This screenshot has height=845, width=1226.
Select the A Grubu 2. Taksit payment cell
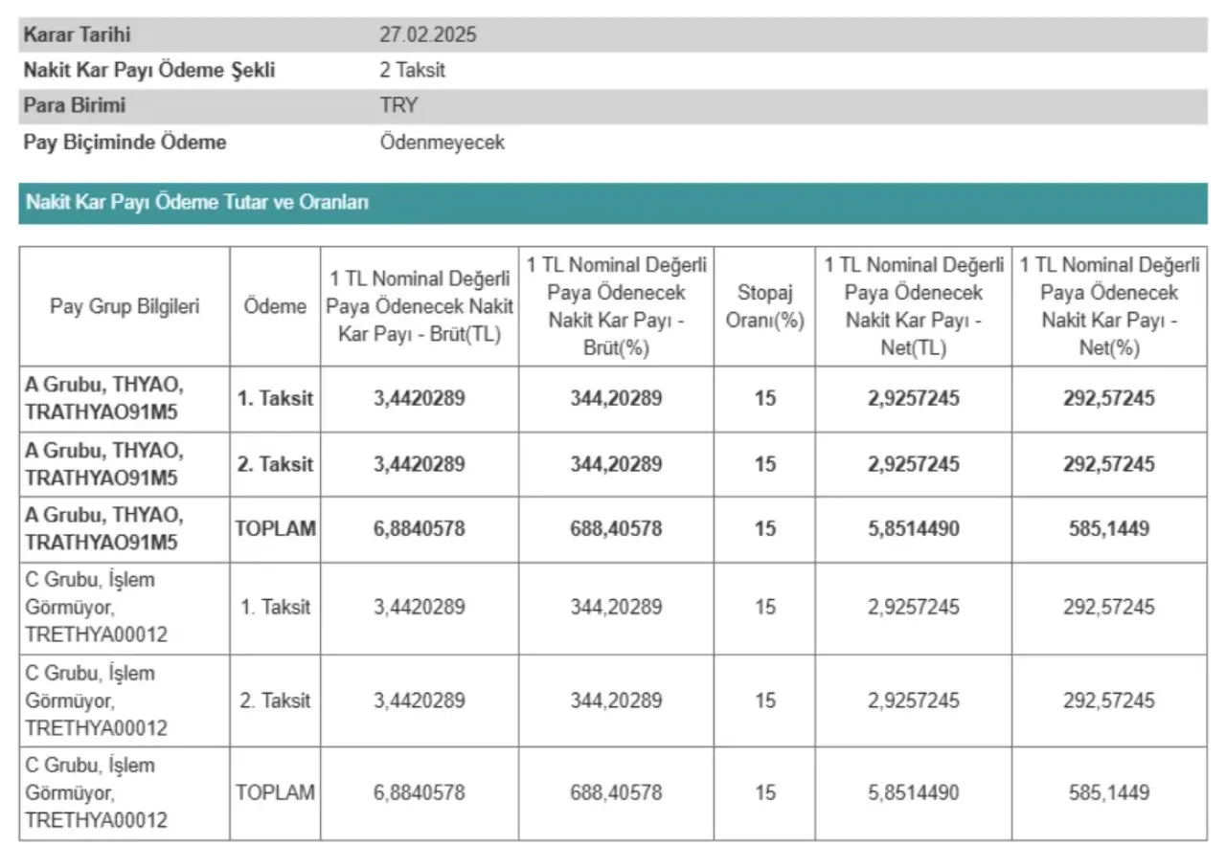[x=276, y=464]
